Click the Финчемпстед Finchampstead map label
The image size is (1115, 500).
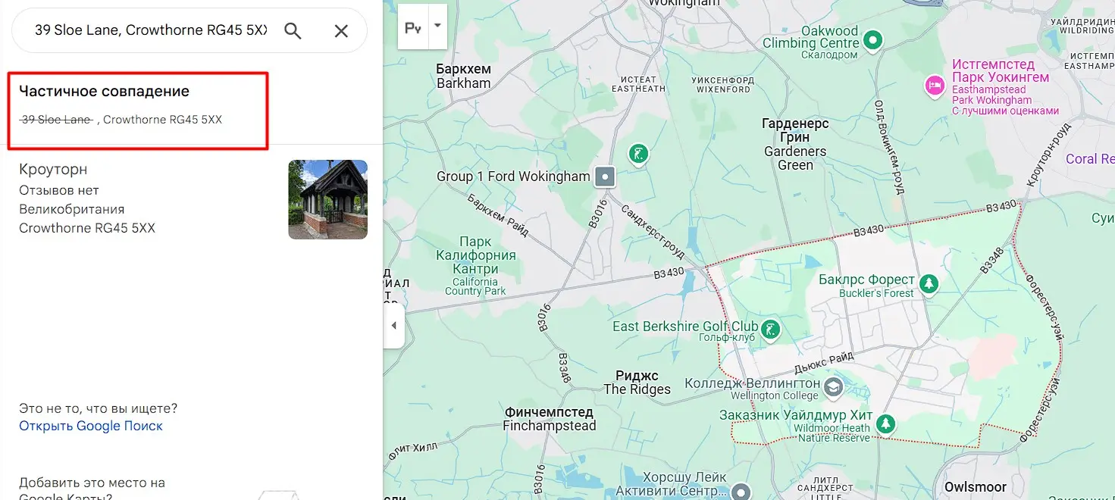click(550, 419)
